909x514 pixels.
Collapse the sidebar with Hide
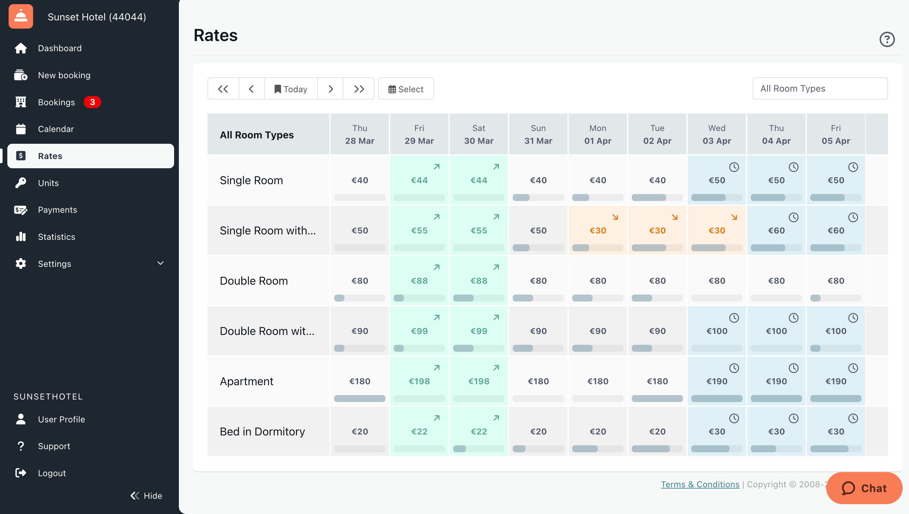pos(146,496)
